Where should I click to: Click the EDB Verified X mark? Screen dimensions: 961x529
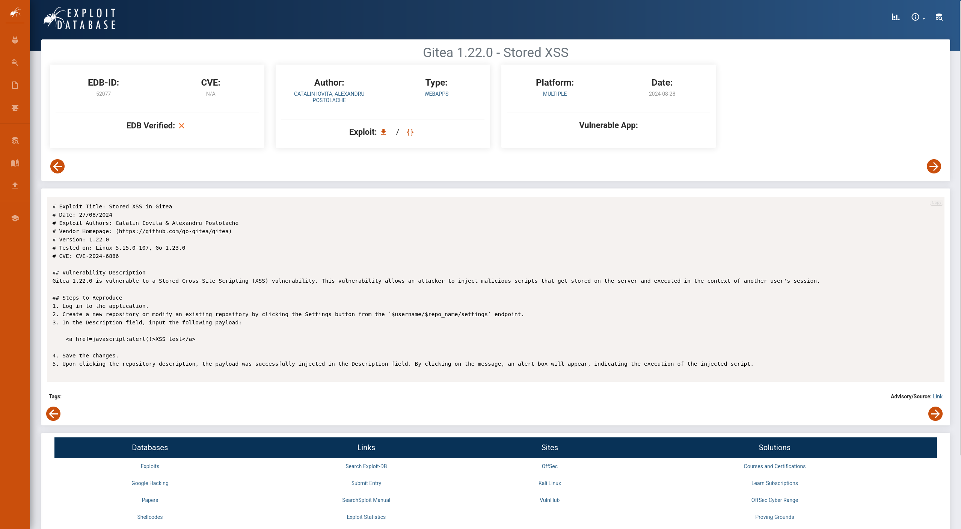click(x=182, y=126)
